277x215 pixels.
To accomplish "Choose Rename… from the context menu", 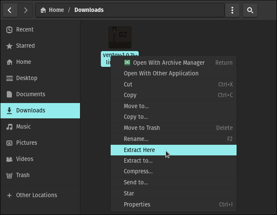I will tap(136, 139).
